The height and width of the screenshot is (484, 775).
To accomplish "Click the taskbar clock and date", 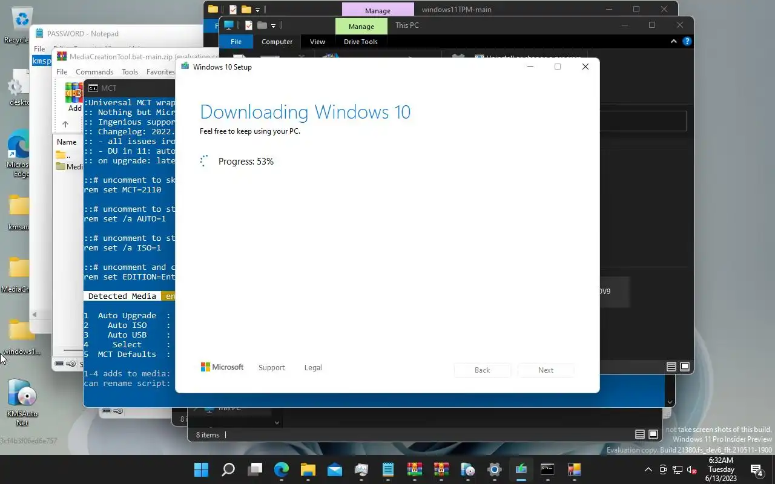I will [721, 469].
